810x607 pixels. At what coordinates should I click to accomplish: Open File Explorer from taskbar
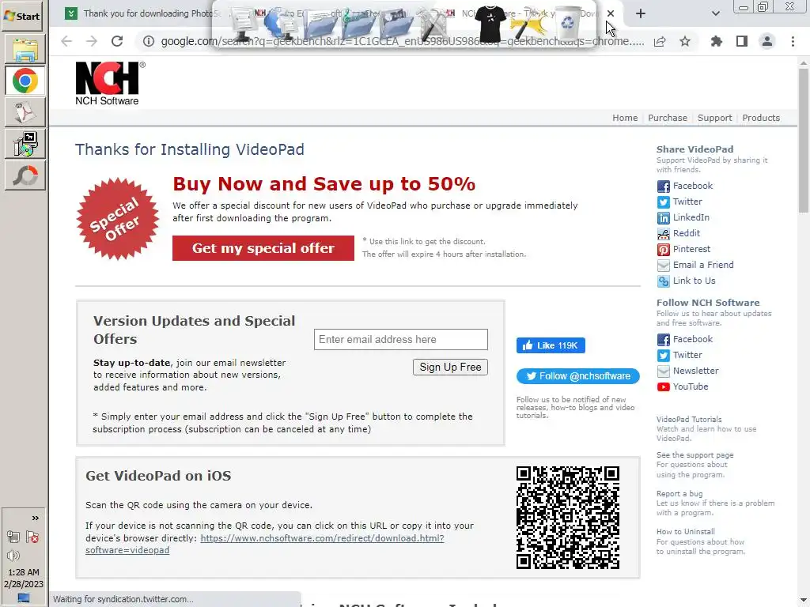[x=25, y=50]
